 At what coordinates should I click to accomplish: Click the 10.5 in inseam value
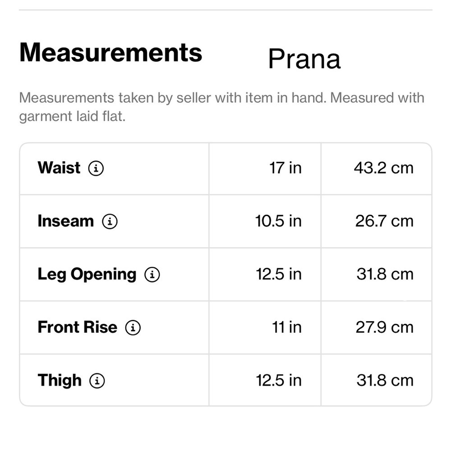pos(278,221)
